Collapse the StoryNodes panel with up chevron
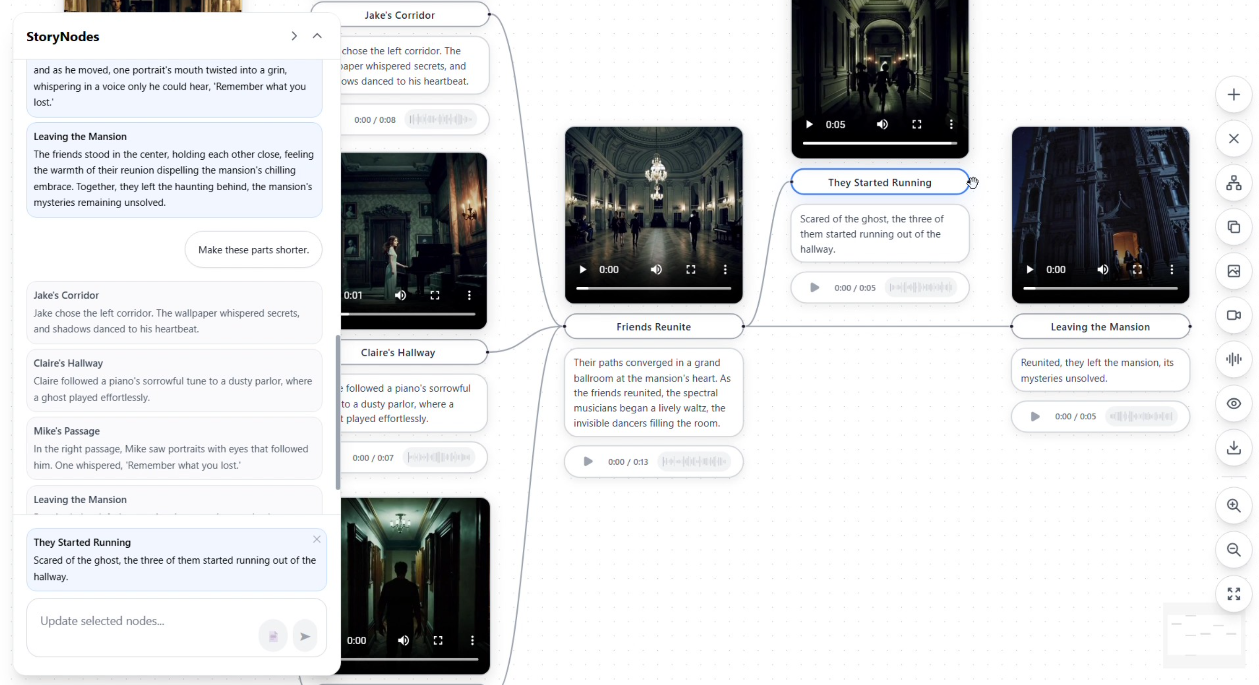 coord(317,36)
